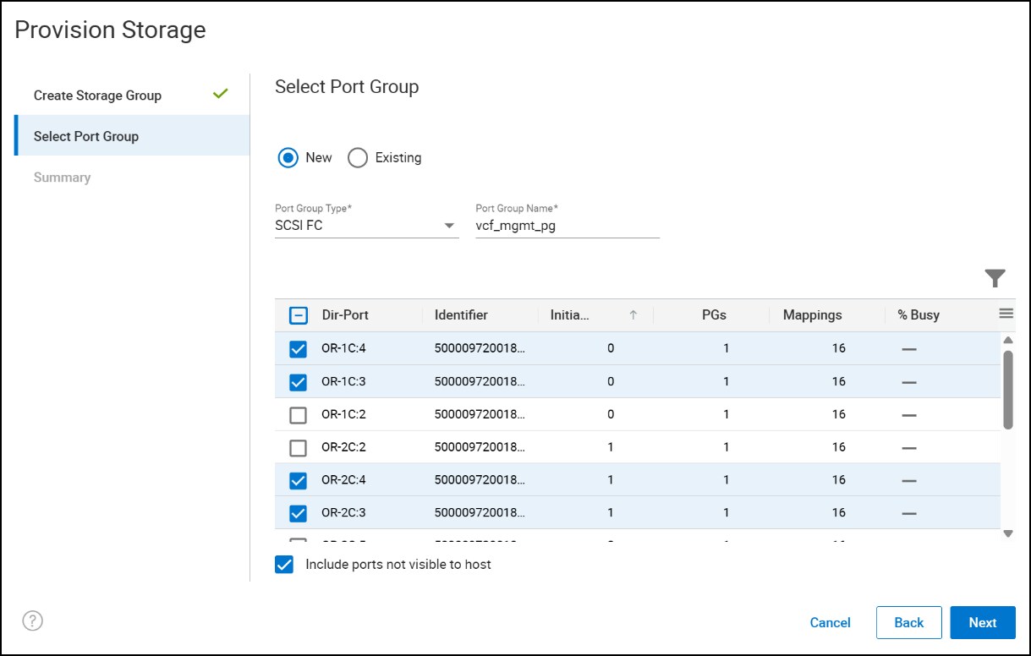Click the Next button

click(x=982, y=622)
